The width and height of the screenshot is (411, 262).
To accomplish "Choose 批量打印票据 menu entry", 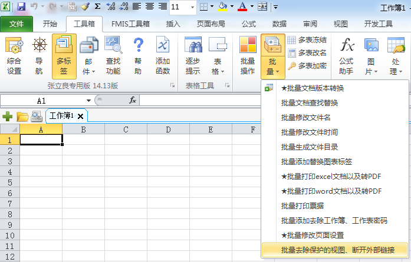I will 302,205.
